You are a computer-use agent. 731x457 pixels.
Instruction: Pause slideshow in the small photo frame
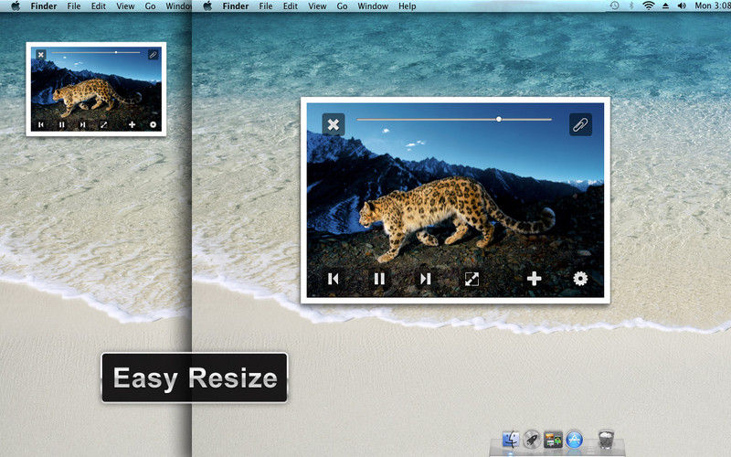(61, 124)
